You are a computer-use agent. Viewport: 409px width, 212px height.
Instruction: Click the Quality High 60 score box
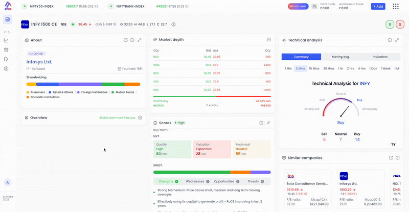pos(172,149)
